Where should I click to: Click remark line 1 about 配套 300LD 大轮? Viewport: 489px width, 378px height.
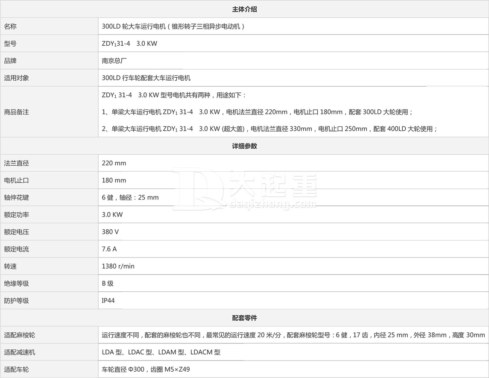(257, 112)
